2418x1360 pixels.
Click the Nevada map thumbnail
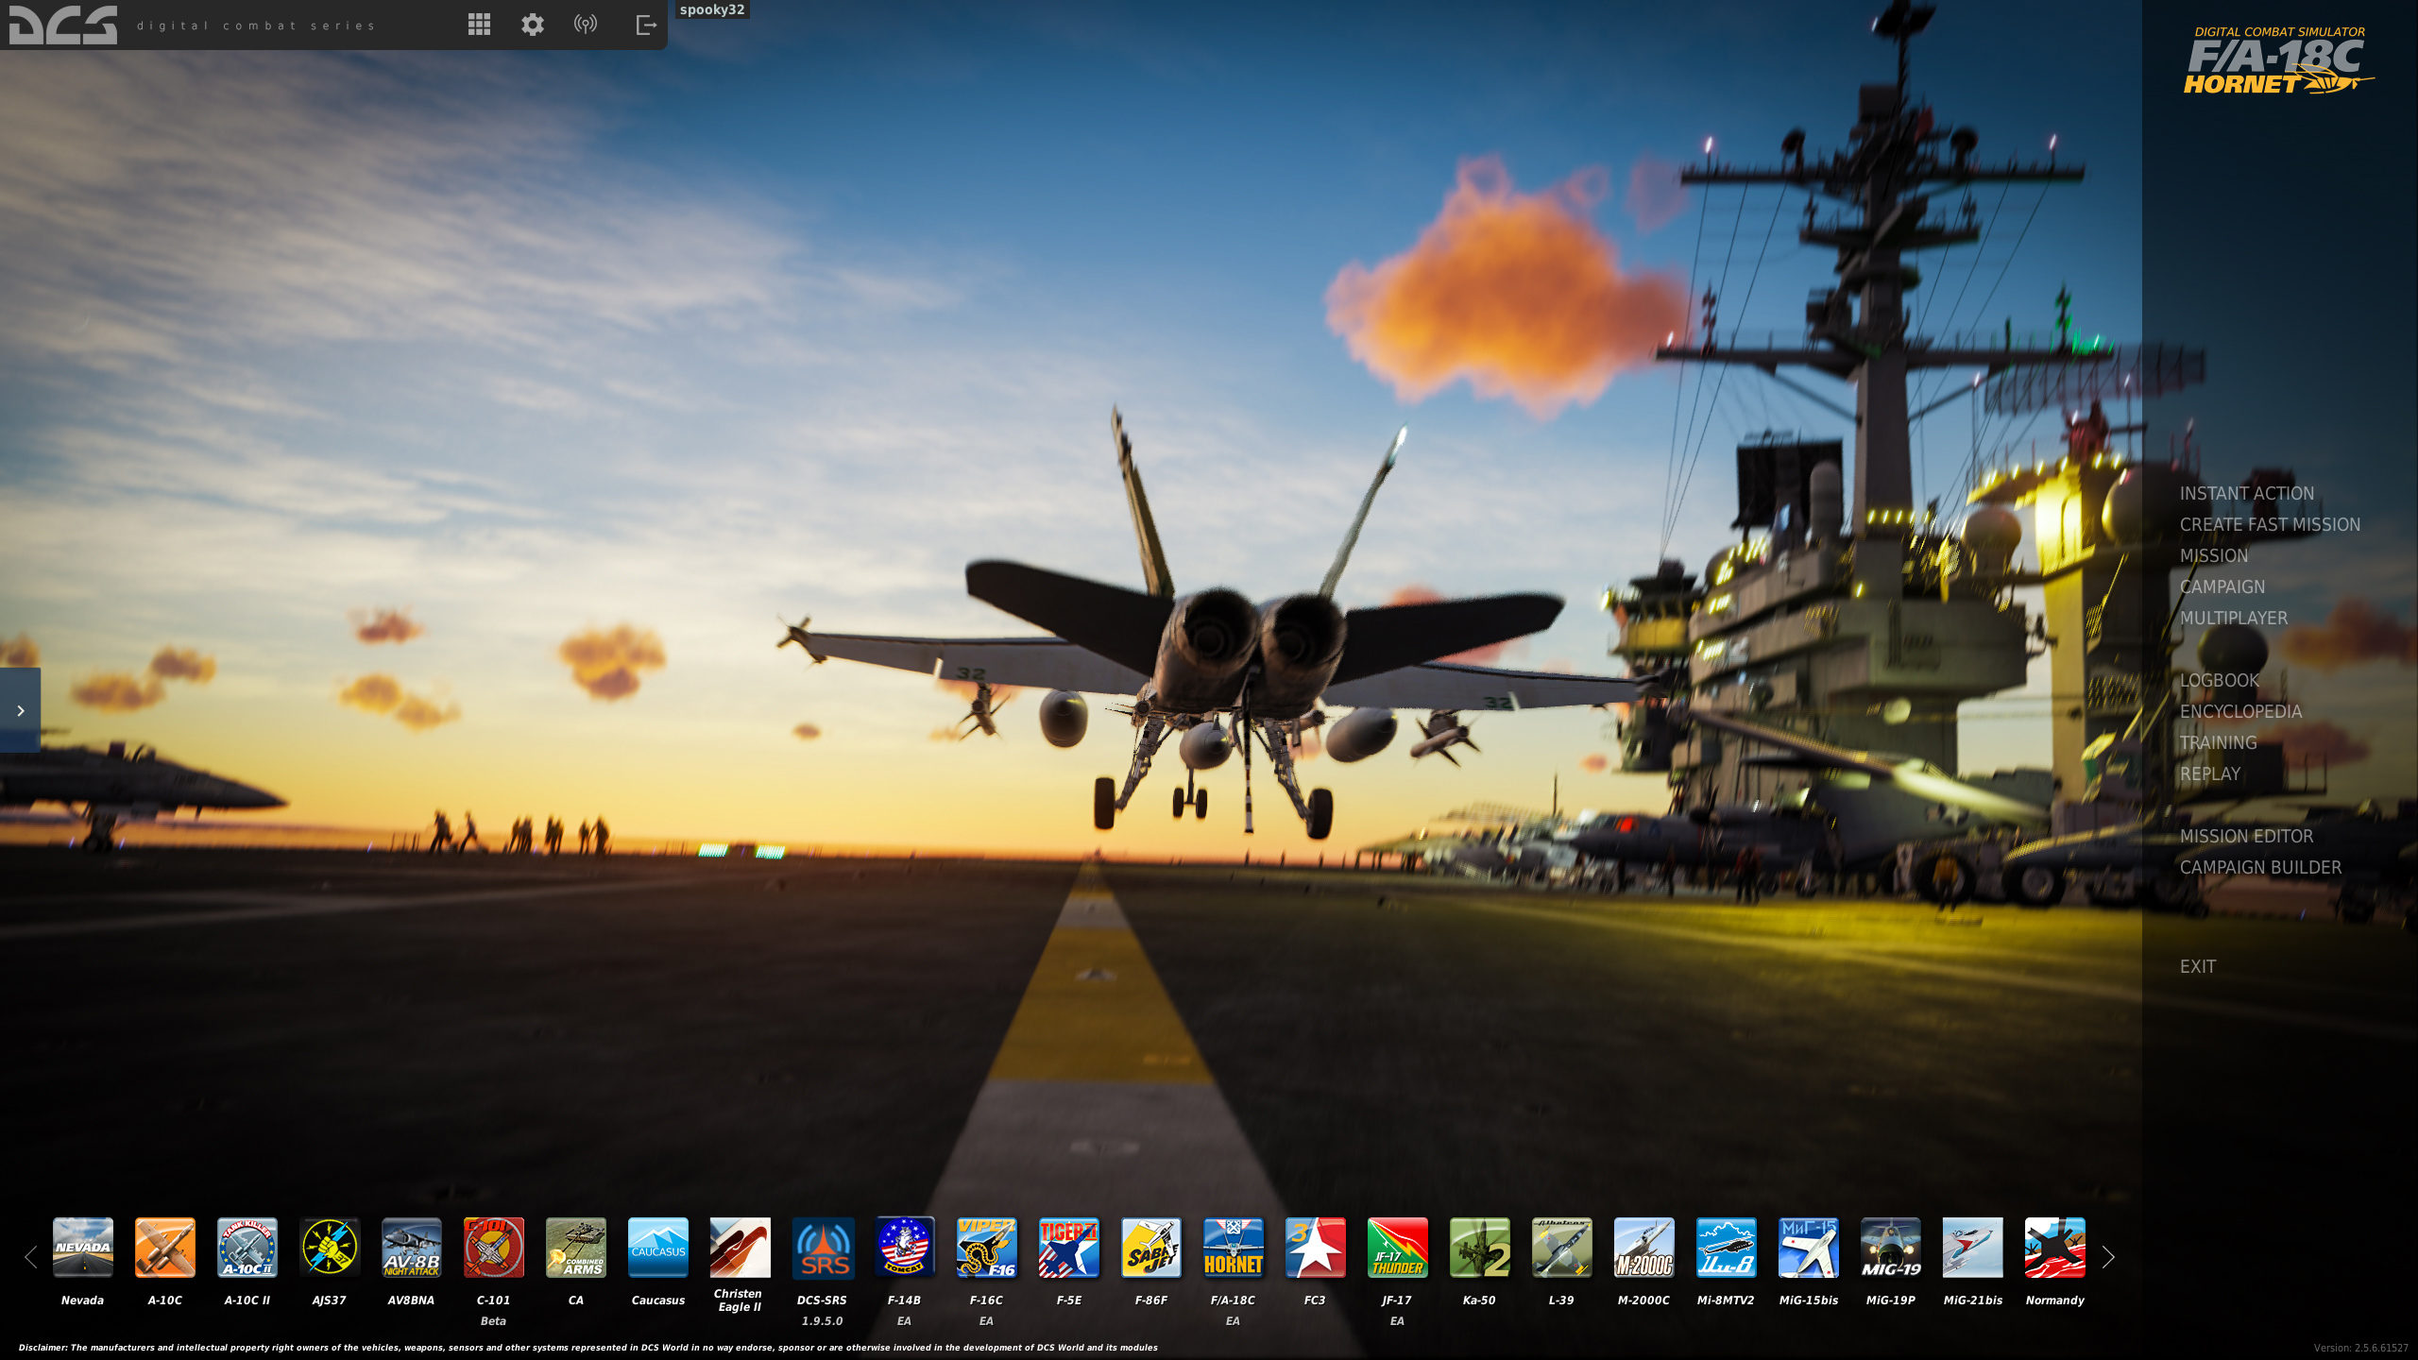point(82,1247)
